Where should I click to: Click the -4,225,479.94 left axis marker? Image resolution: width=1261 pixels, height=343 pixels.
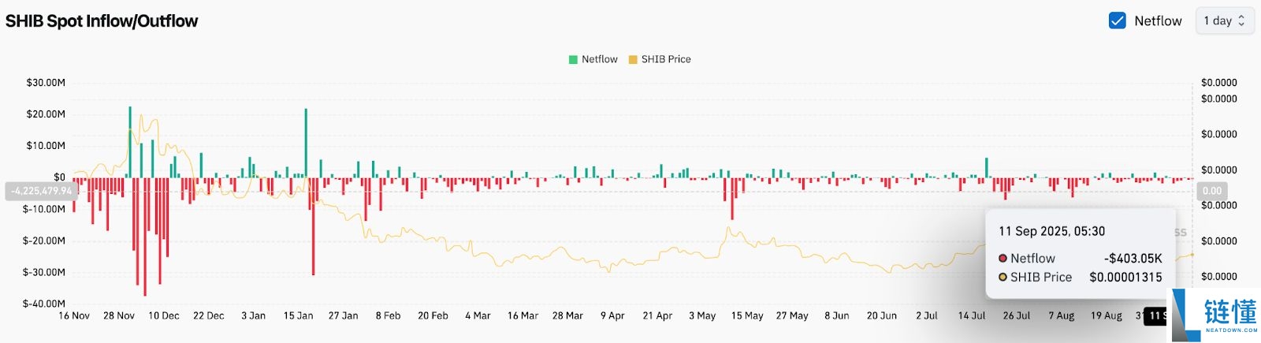tap(42, 191)
